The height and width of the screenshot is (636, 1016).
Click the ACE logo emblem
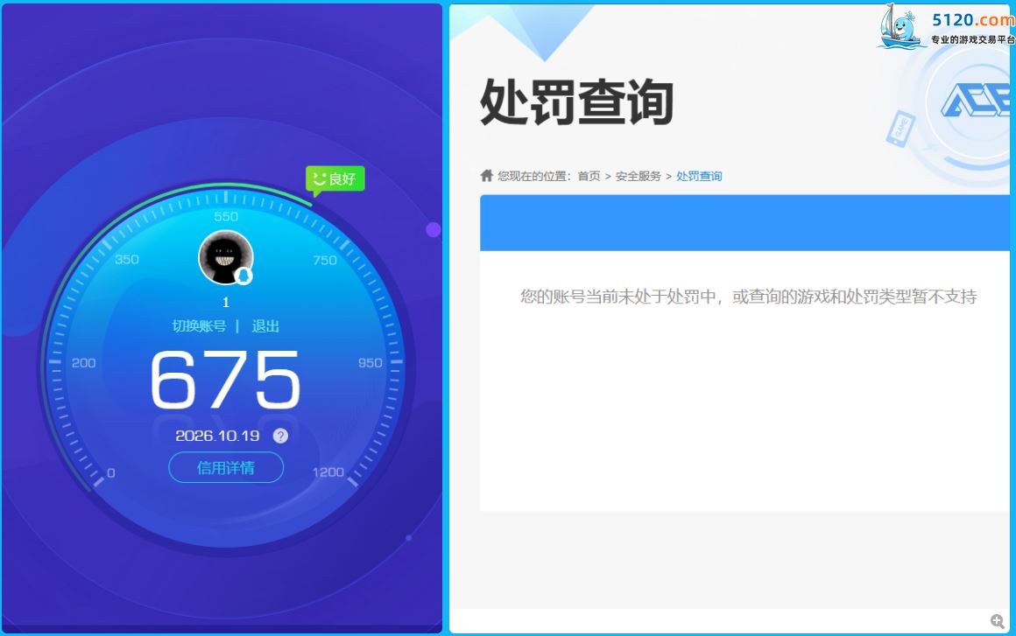tap(975, 101)
